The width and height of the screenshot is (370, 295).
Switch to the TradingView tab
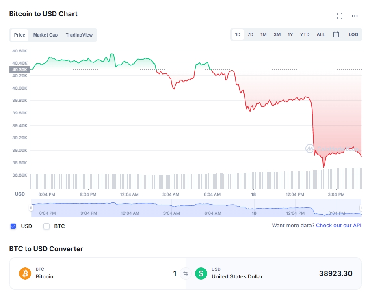pos(79,35)
